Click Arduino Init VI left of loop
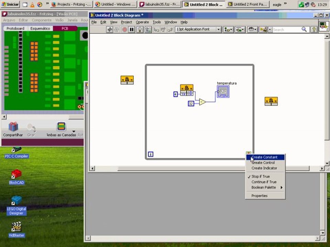330x247 pixels. [127, 80]
